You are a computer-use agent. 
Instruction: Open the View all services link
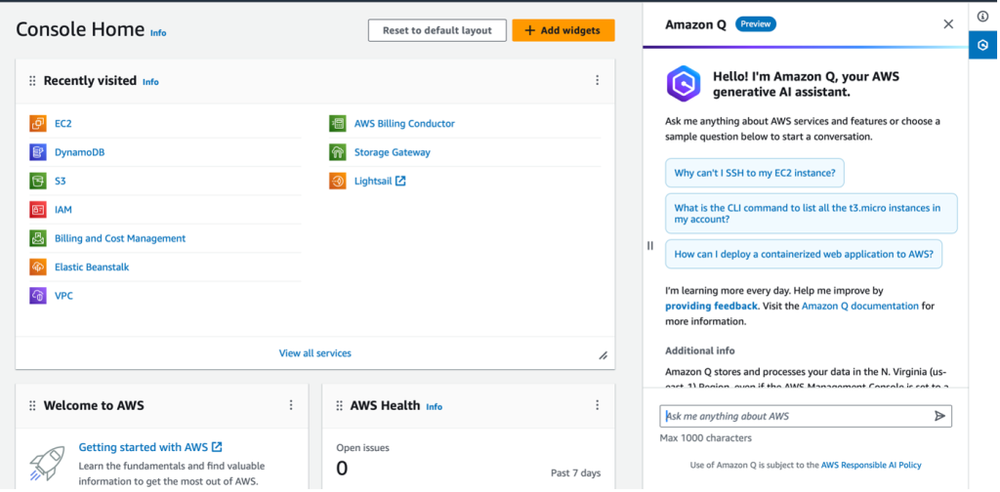[x=314, y=353]
